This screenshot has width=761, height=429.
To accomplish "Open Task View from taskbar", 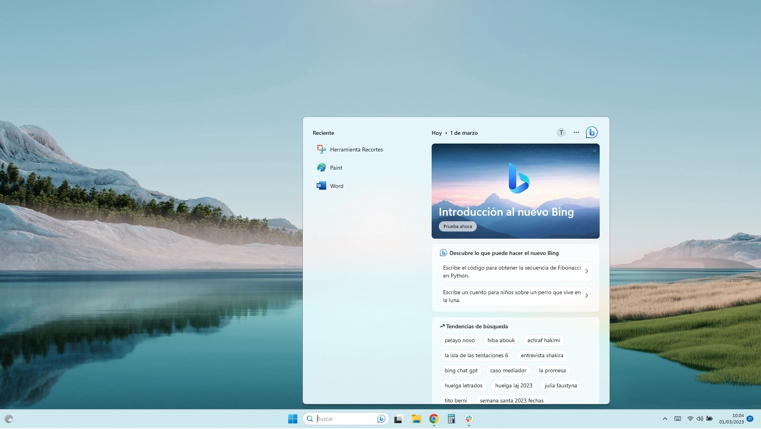I will (x=399, y=419).
